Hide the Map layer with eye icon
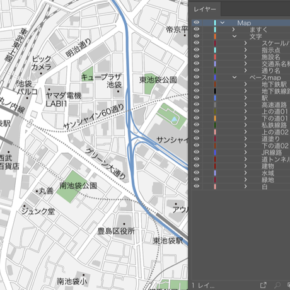 pyautogui.click(x=196, y=23)
